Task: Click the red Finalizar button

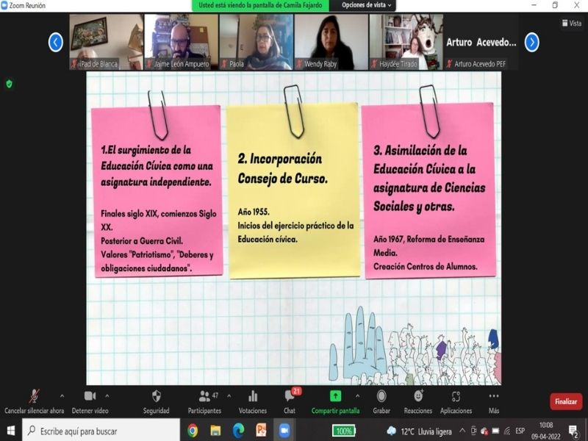Action: 566,401
